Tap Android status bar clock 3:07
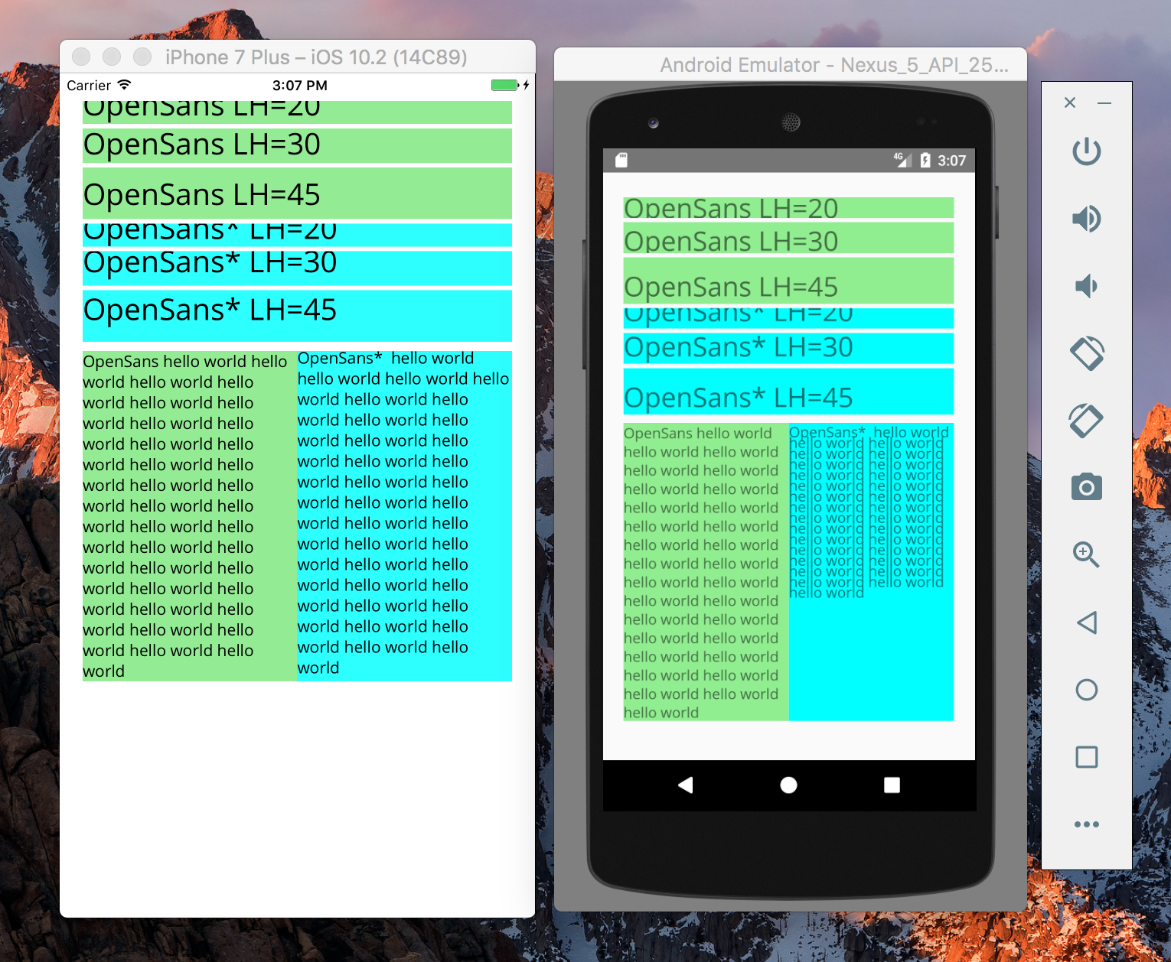1171x962 pixels. tap(951, 161)
